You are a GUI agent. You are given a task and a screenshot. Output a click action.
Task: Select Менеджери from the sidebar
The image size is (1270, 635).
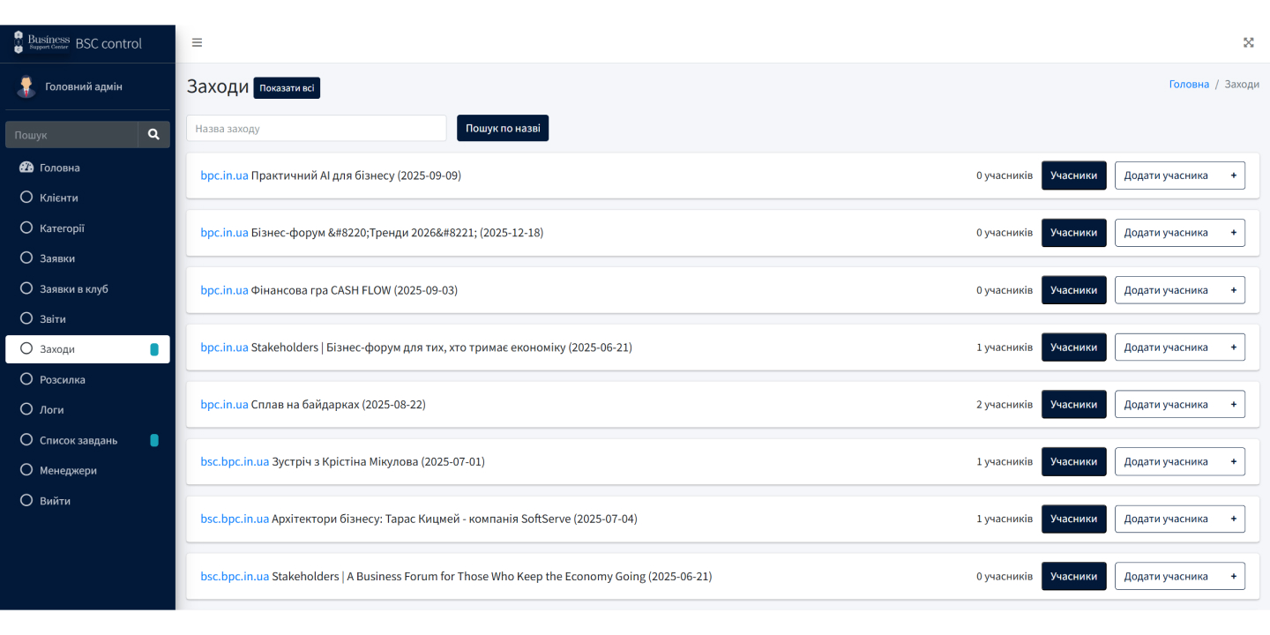click(68, 470)
